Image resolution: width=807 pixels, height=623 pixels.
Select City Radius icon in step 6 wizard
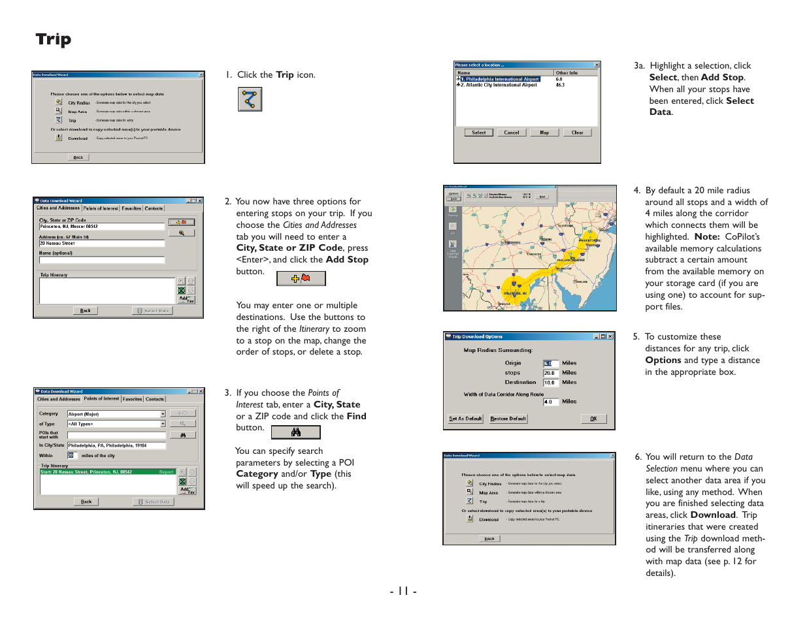pos(470,483)
